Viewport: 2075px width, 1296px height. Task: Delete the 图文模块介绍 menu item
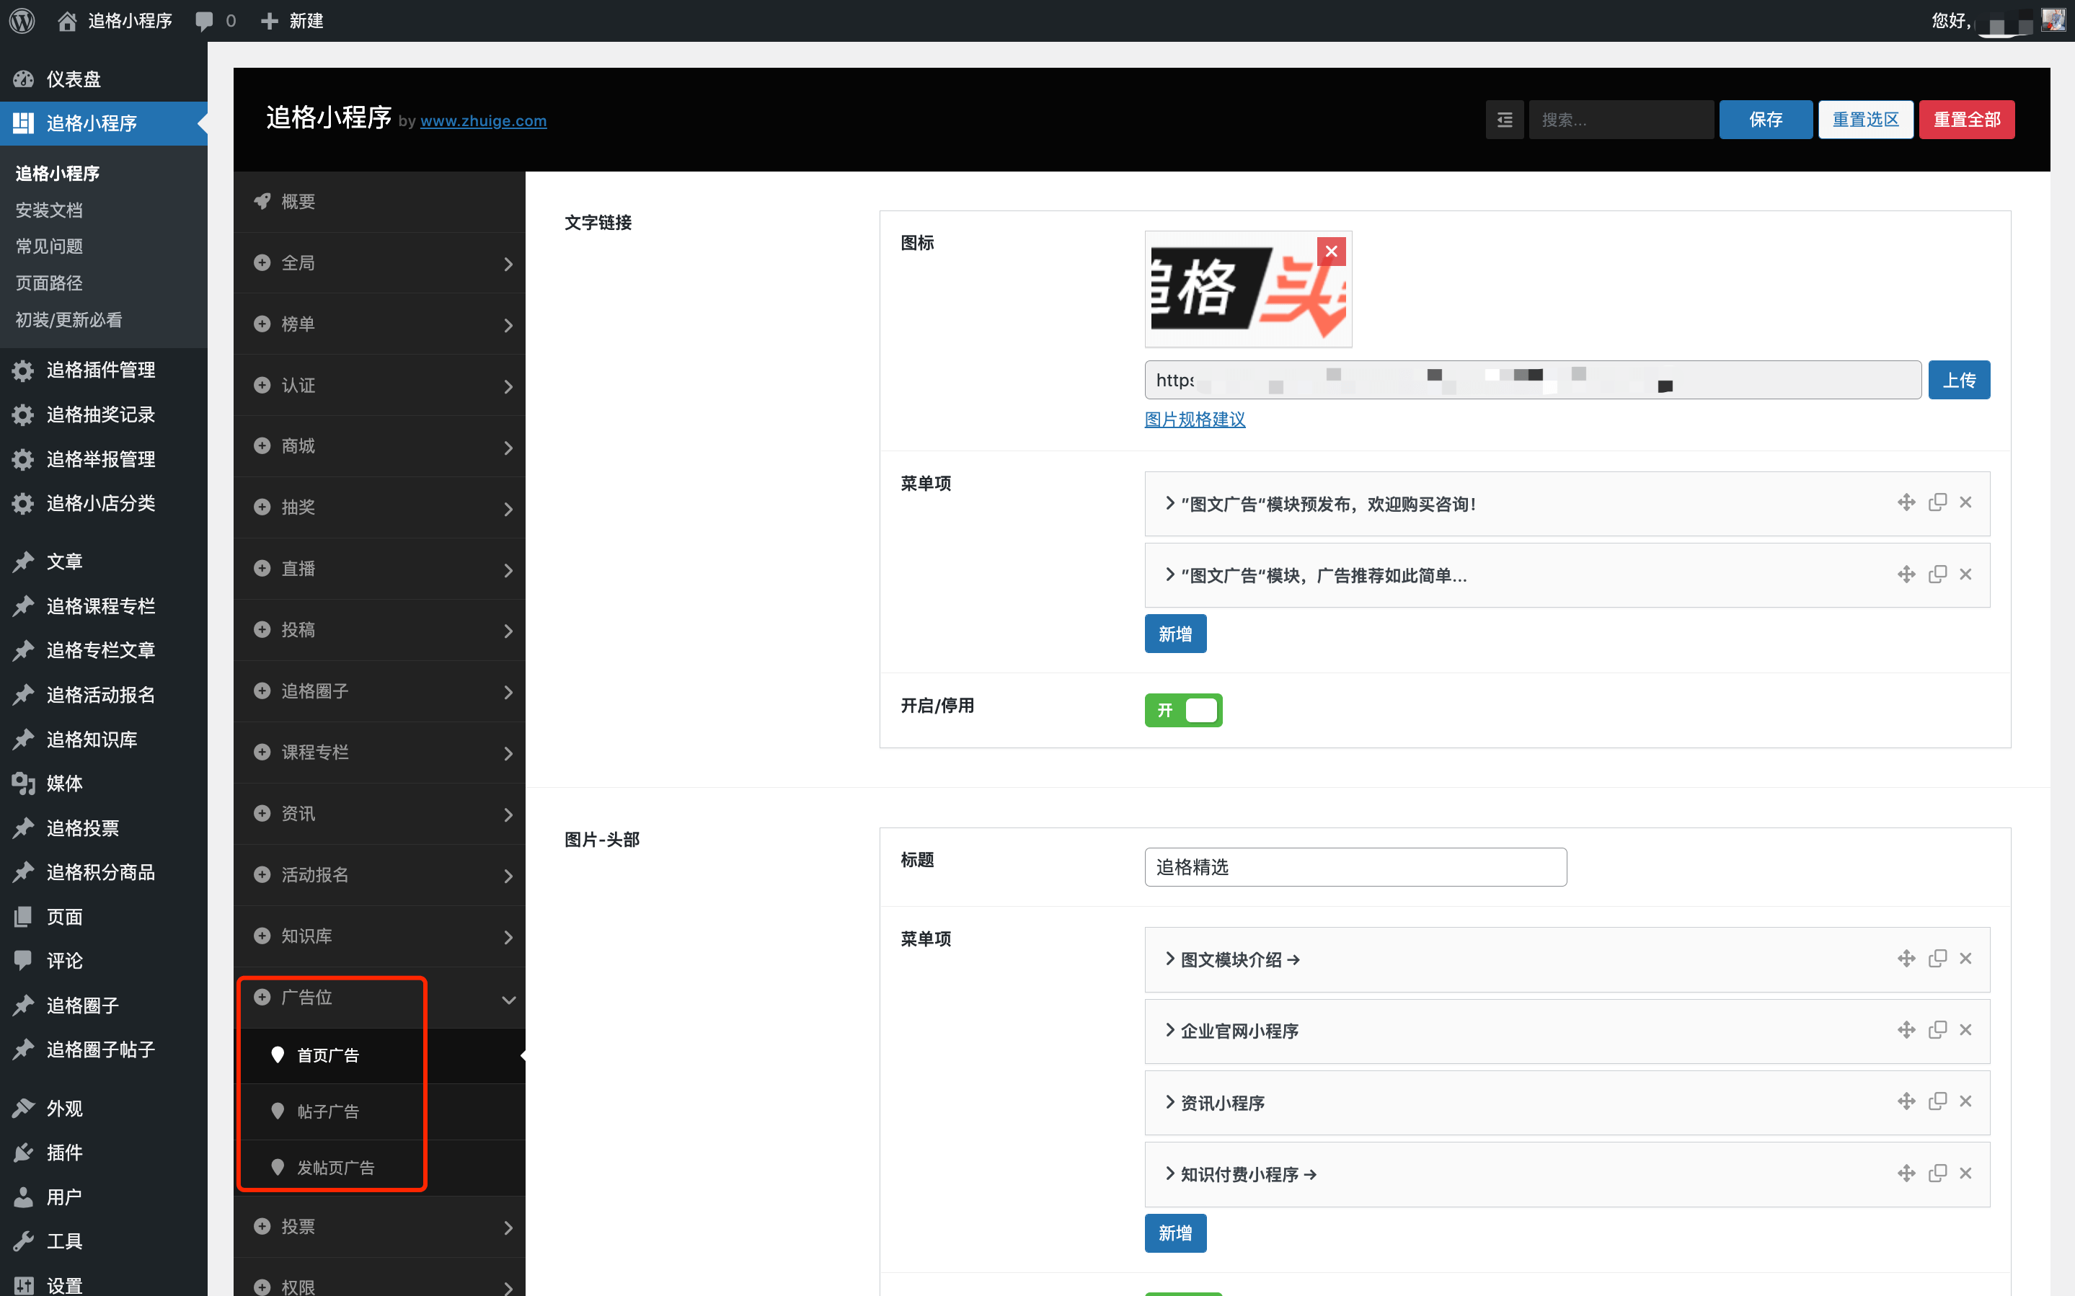1965,958
